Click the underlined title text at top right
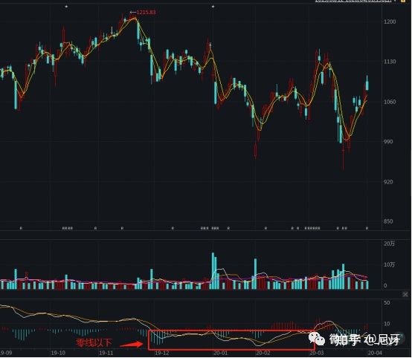This screenshot has width=412, height=358. point(353,1)
